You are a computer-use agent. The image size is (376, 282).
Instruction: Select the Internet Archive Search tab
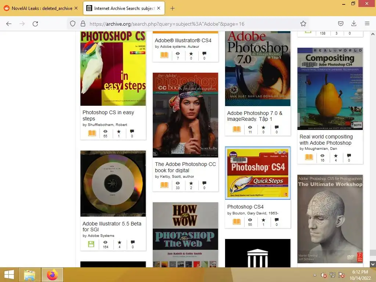[x=124, y=8]
